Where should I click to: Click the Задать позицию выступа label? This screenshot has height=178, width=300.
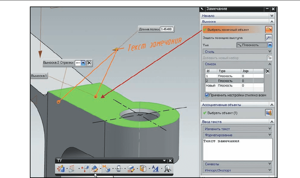(223, 38)
